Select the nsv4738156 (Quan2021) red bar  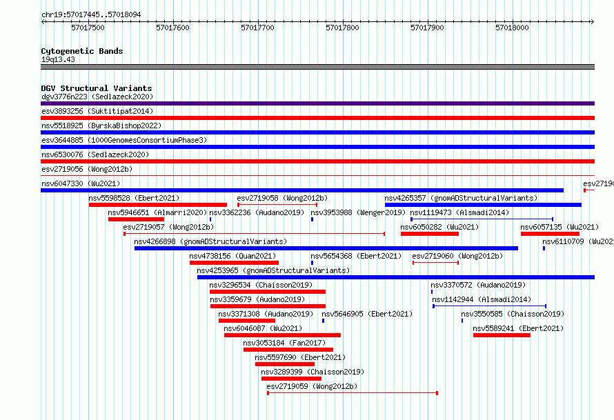234,263
